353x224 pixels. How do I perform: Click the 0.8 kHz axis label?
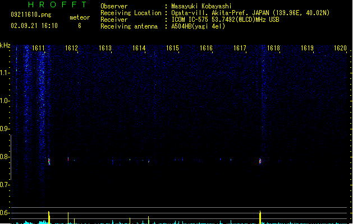click(x=4, y=157)
